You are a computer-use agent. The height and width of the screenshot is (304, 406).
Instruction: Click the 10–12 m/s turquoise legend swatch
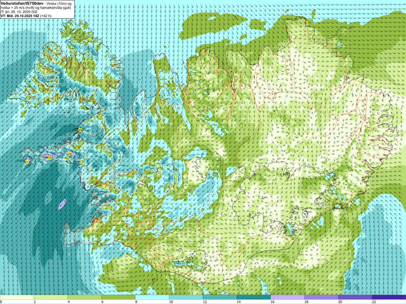click(186, 297)
